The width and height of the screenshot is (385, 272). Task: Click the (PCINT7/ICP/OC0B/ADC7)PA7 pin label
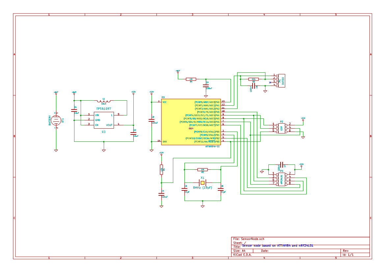pos(204,125)
